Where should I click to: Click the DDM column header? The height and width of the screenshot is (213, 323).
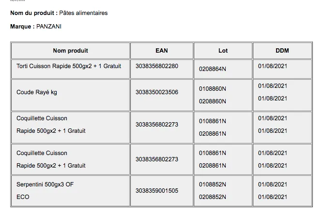click(x=282, y=51)
